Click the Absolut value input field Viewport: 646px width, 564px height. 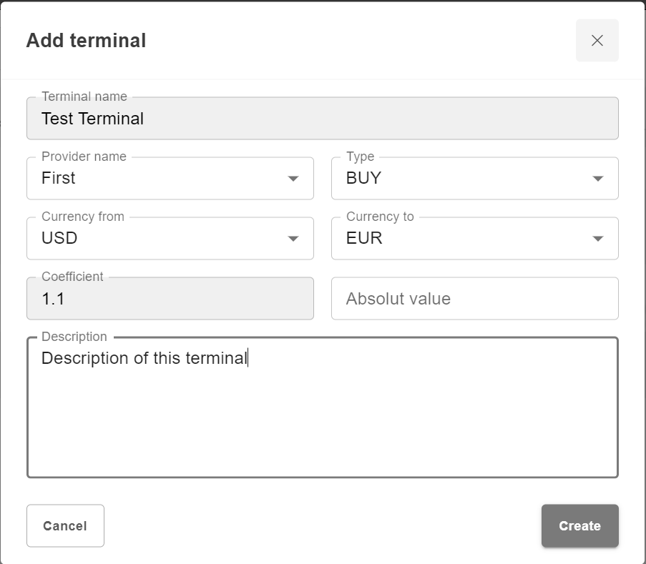(x=474, y=299)
